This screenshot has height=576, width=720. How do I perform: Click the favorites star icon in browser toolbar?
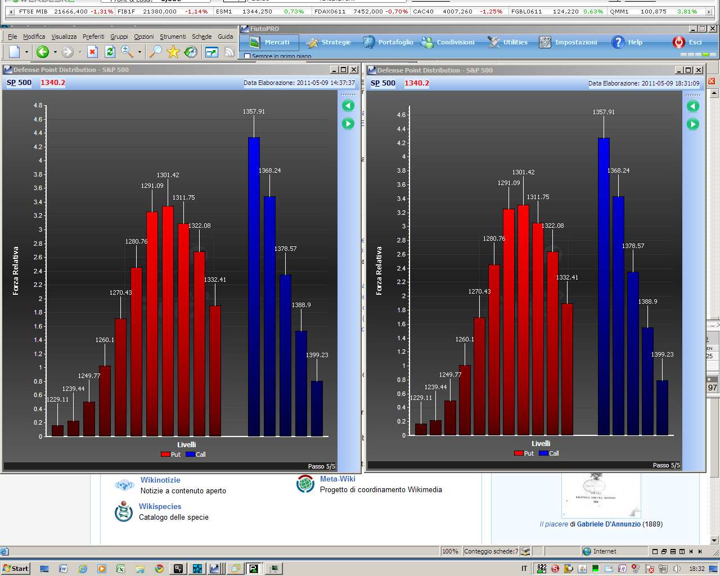coord(173,52)
